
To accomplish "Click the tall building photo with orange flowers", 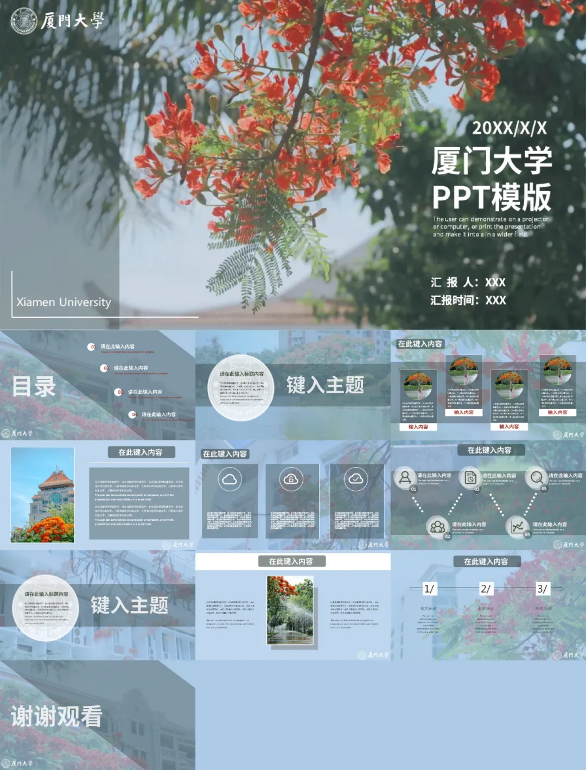I will [42, 495].
